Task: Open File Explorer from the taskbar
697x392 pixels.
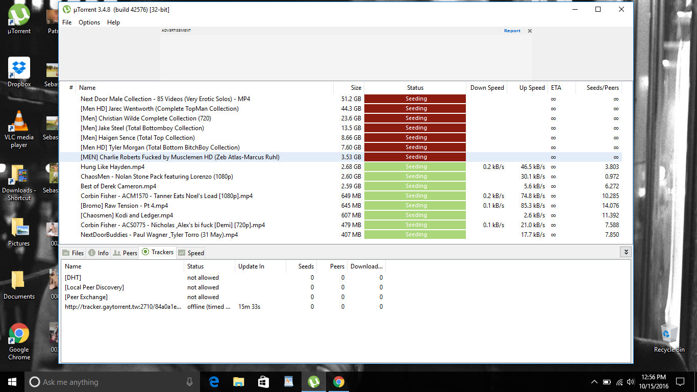Action: coord(238,382)
